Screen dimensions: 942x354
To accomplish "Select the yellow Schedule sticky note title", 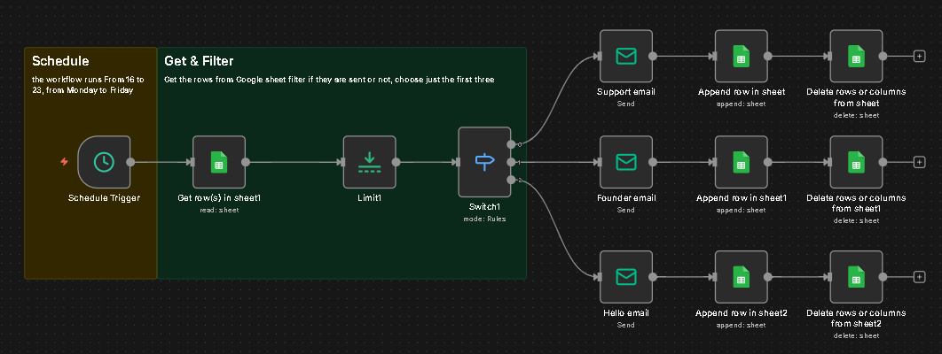I will coord(60,61).
